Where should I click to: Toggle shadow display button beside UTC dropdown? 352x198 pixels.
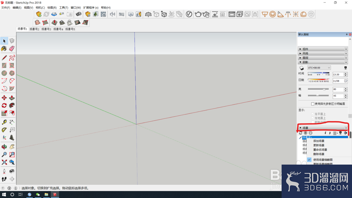click(x=302, y=68)
